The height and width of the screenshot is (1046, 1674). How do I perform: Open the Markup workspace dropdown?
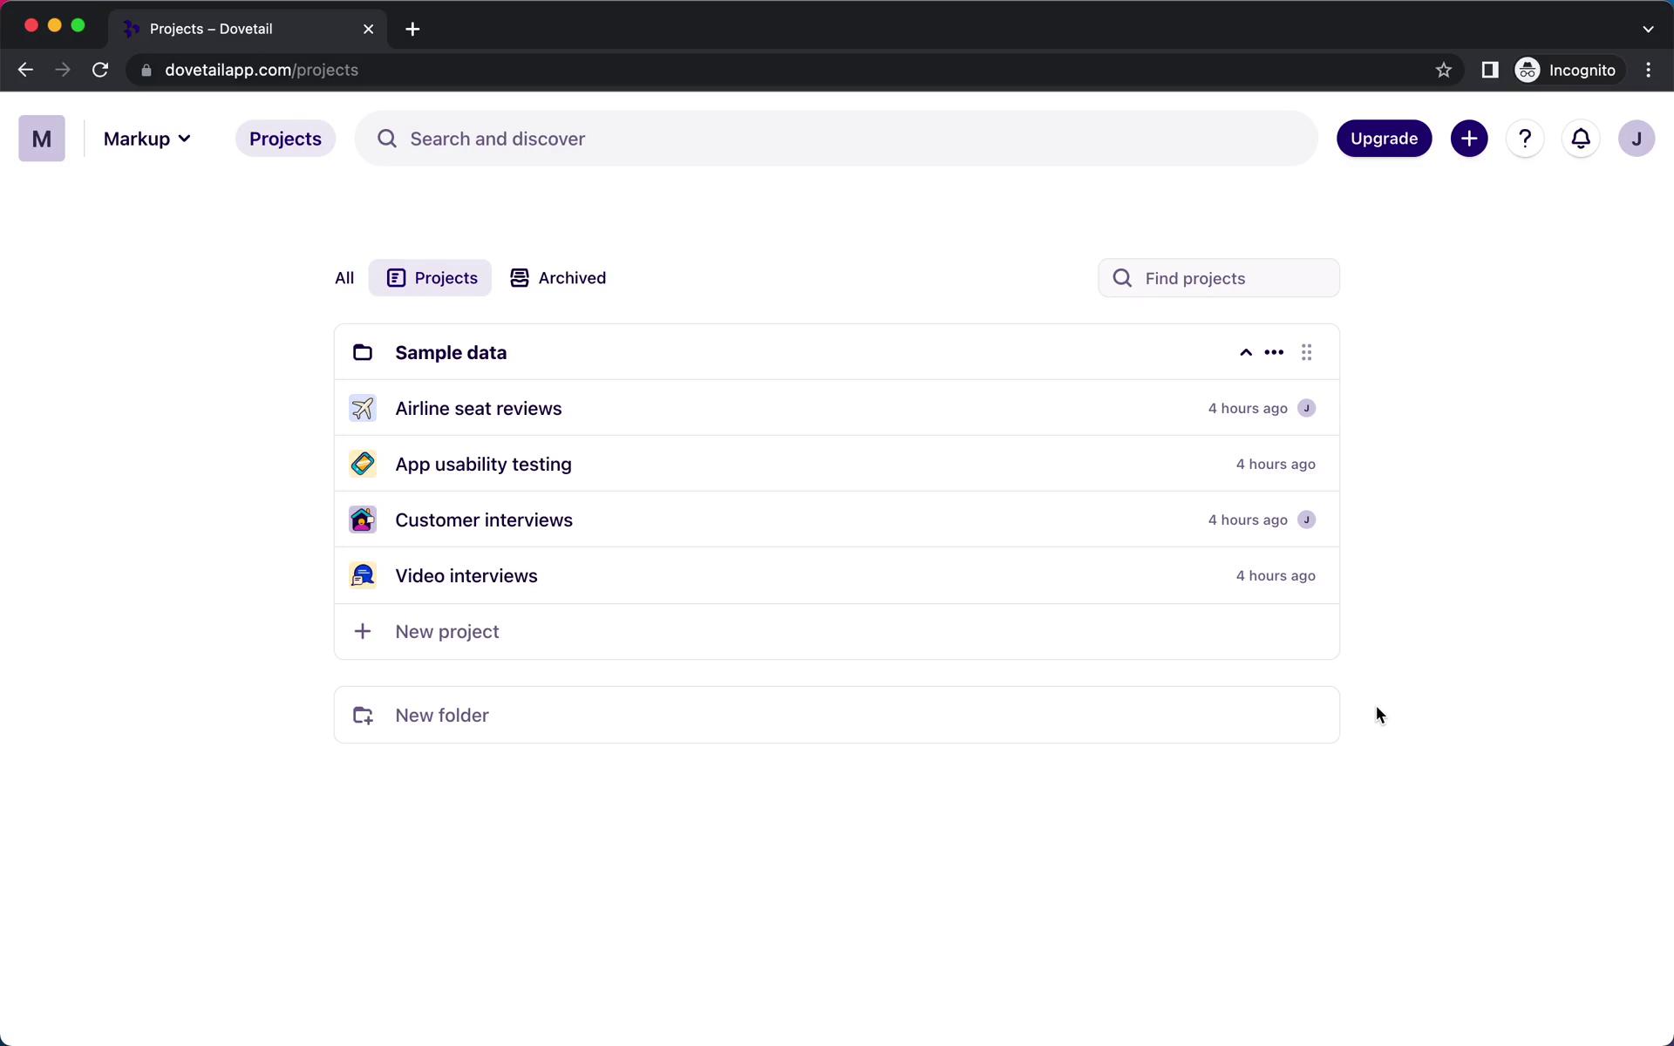tap(147, 138)
